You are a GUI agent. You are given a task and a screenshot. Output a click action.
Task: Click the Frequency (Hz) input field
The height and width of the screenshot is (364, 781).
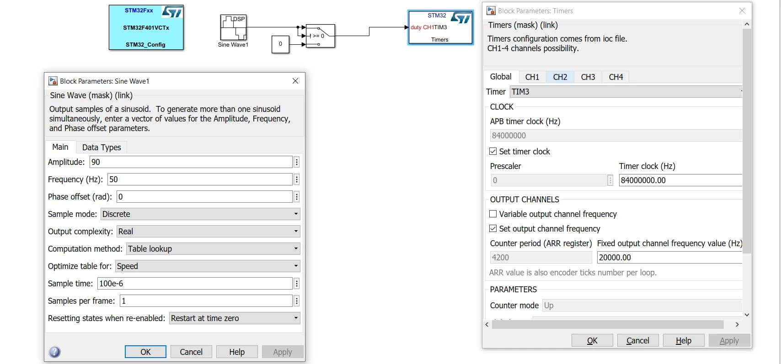click(x=200, y=179)
